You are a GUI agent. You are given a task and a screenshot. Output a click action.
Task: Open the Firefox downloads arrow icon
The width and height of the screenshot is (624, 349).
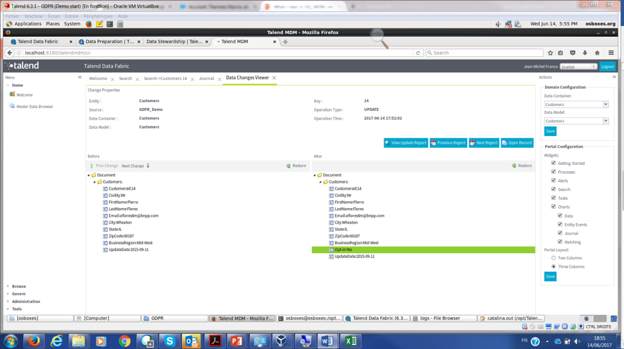[x=585, y=53]
